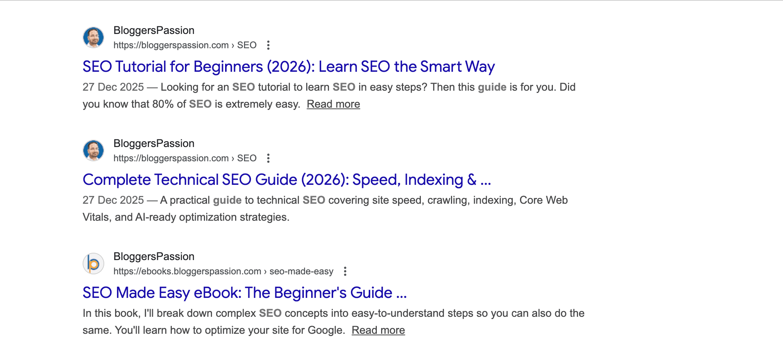Image resolution: width=783 pixels, height=355 pixels.
Task: Click the ebooks.bloggerspassion.com URL breadcrumb
Action: pos(187,272)
